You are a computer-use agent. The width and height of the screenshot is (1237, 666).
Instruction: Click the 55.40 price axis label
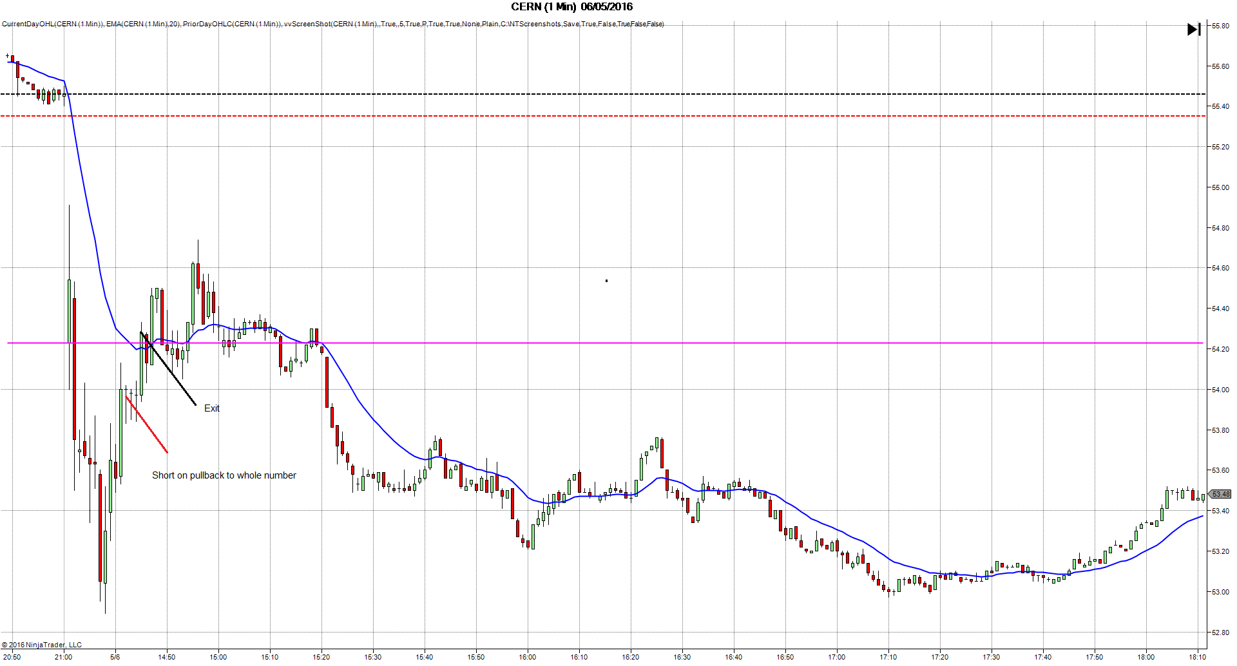[x=1220, y=106]
